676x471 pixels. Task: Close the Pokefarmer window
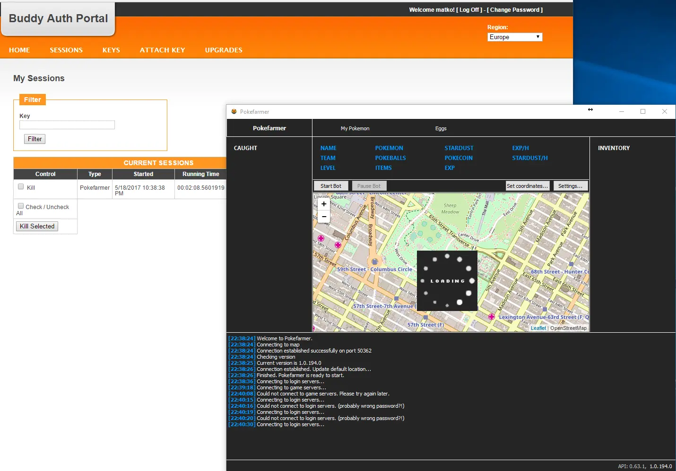coord(665,111)
